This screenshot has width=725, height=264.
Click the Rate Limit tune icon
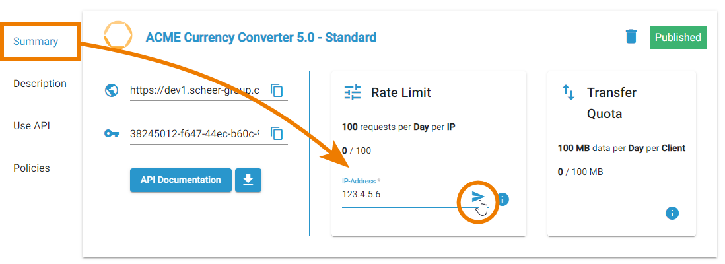pos(353,92)
